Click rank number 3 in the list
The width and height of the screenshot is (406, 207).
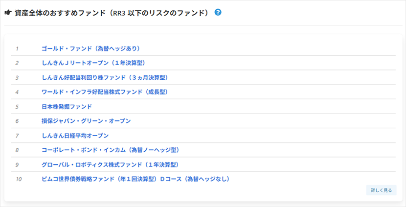[17, 77]
